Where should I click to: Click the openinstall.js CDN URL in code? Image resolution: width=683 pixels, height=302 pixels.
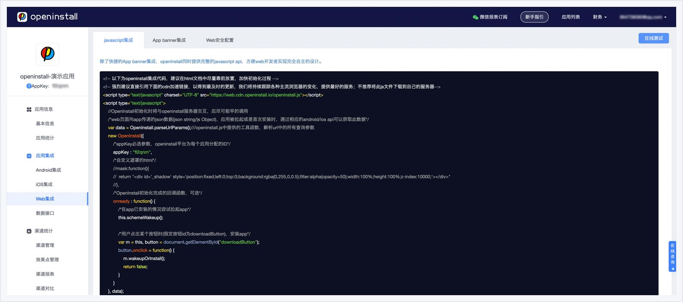tap(256, 95)
